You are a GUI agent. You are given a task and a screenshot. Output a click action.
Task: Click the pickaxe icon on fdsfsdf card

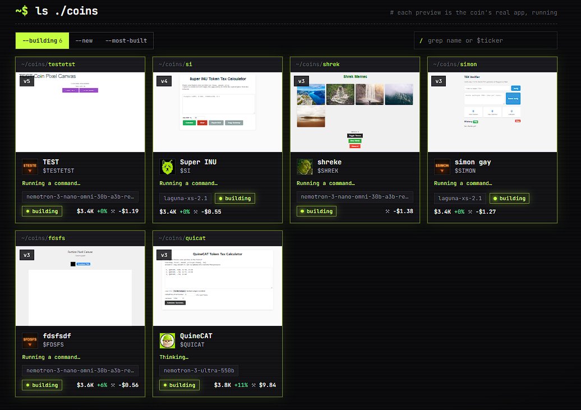[x=113, y=385]
